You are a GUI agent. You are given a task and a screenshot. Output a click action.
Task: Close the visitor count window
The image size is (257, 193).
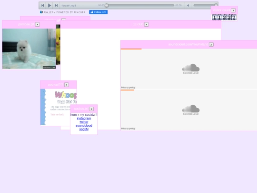click(x=233, y=10)
